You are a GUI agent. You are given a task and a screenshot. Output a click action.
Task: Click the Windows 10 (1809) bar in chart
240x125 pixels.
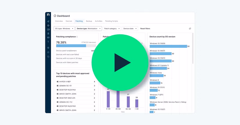pyautogui.click(x=168, y=46)
